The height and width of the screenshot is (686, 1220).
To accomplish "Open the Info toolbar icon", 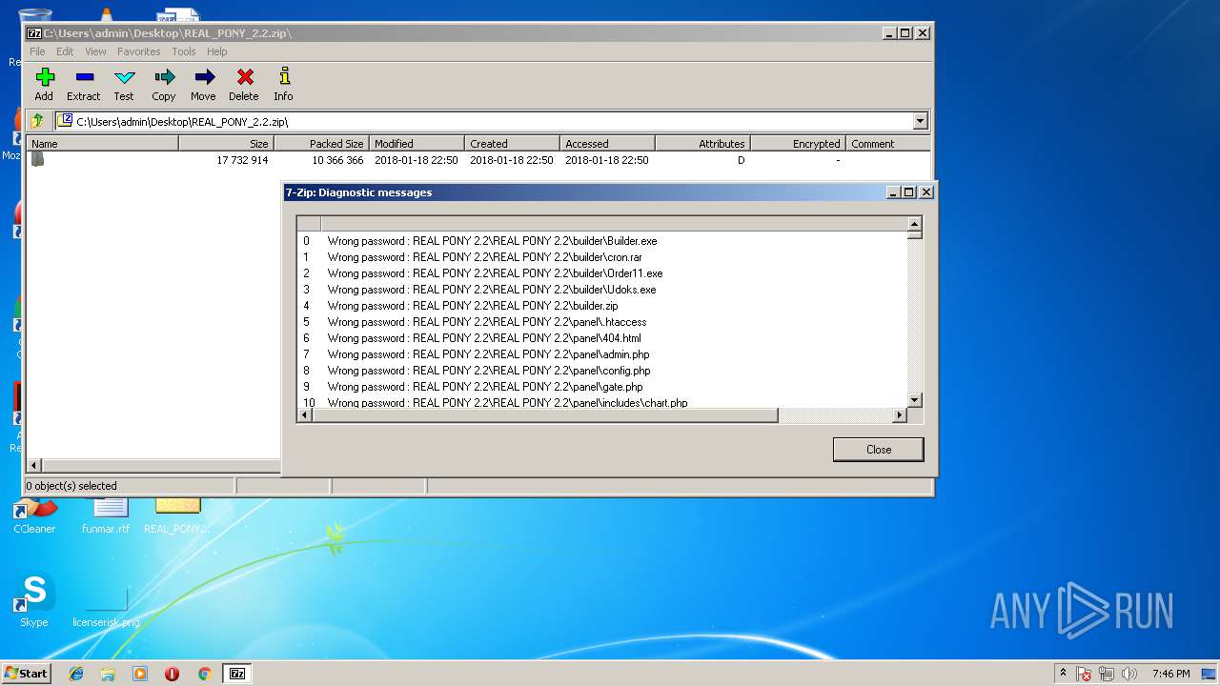I will tap(283, 84).
